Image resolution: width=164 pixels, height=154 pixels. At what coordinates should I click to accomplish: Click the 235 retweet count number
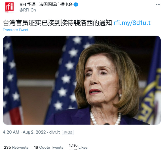coord(8,147)
